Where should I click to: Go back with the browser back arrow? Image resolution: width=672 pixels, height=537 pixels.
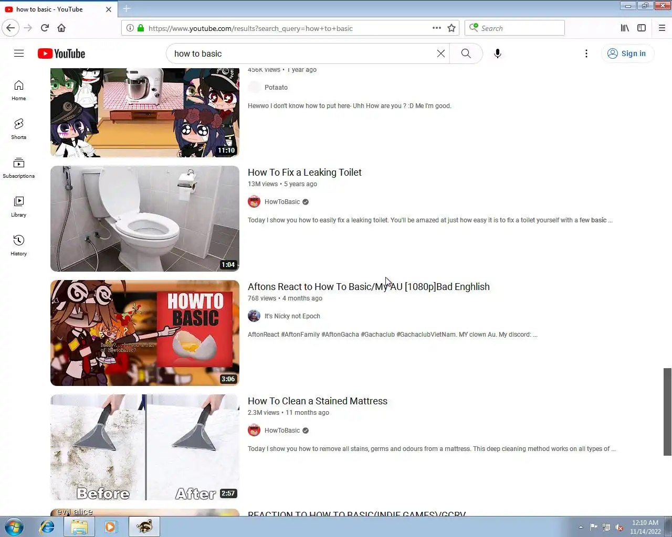point(10,28)
